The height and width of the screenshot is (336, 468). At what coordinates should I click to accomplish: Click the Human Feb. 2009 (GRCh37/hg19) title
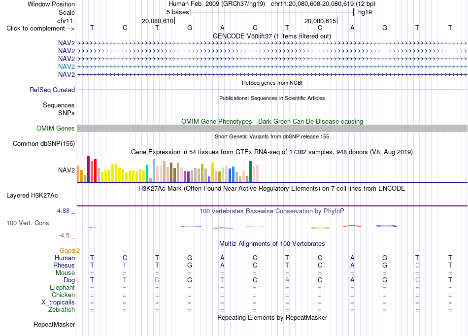point(217,4)
